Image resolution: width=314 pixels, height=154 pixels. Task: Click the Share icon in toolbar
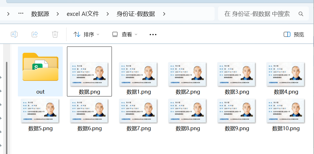[35, 34]
